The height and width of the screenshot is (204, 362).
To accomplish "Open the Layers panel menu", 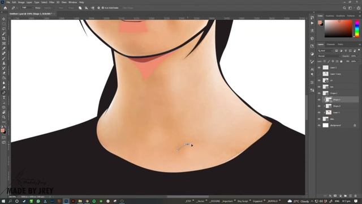I will 360,44.
